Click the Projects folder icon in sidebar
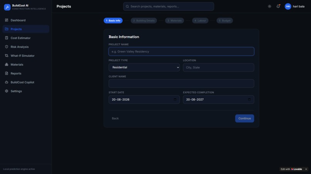 click(7, 29)
